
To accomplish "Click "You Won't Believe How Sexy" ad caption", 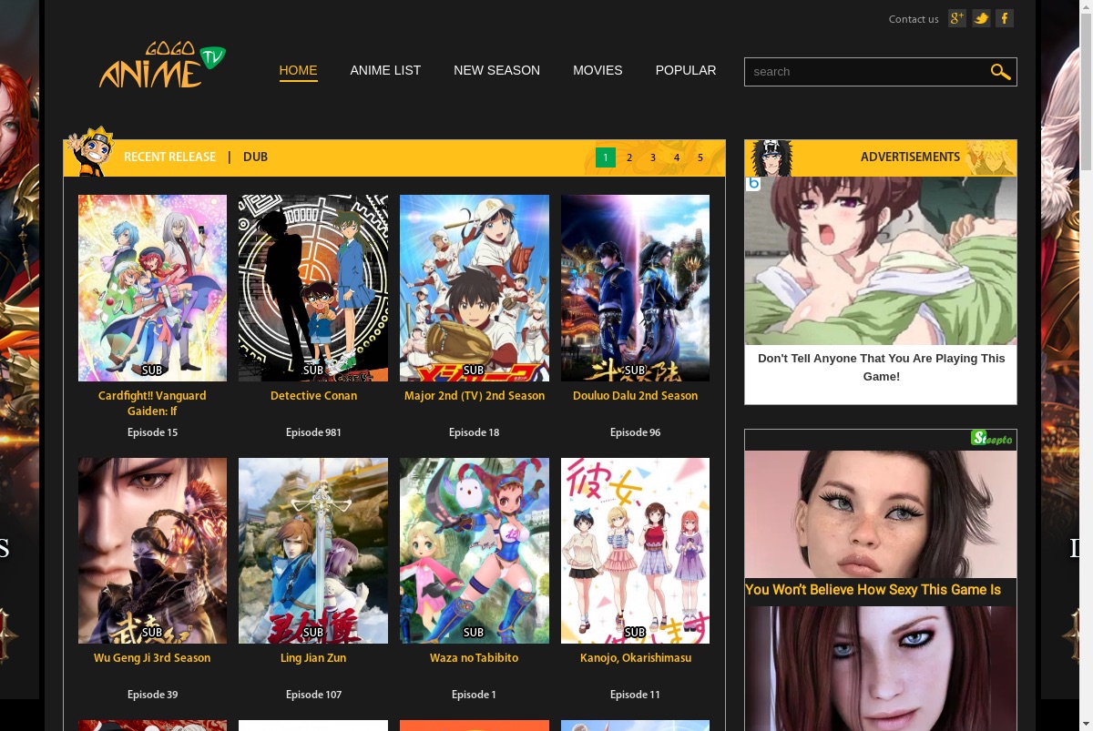I will click(873, 590).
